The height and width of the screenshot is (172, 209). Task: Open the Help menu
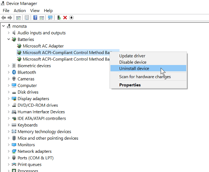pos(49,11)
